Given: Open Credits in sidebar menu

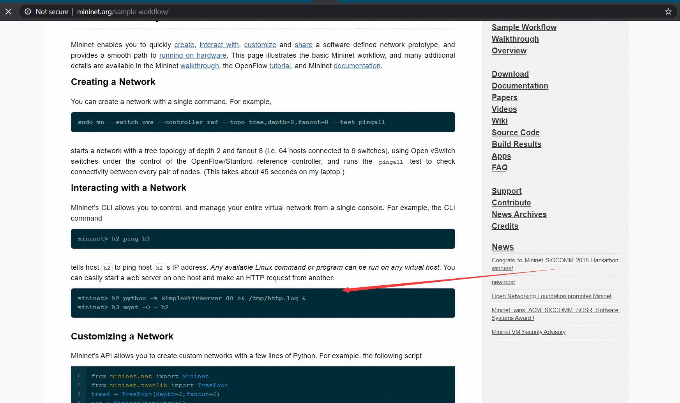Looking at the screenshot, I should pyautogui.click(x=505, y=226).
